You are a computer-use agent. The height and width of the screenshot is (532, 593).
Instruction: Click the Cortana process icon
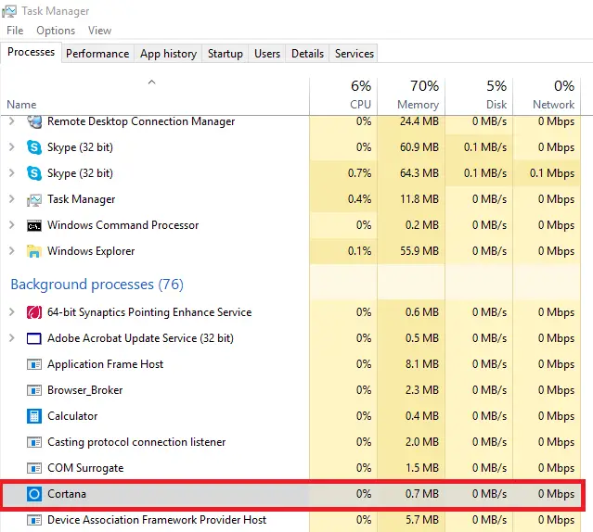point(34,494)
